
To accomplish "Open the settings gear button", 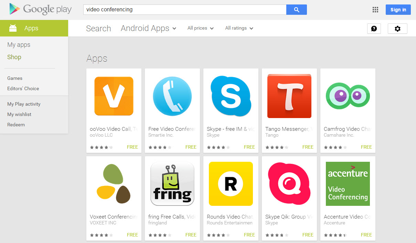I will [x=397, y=29].
